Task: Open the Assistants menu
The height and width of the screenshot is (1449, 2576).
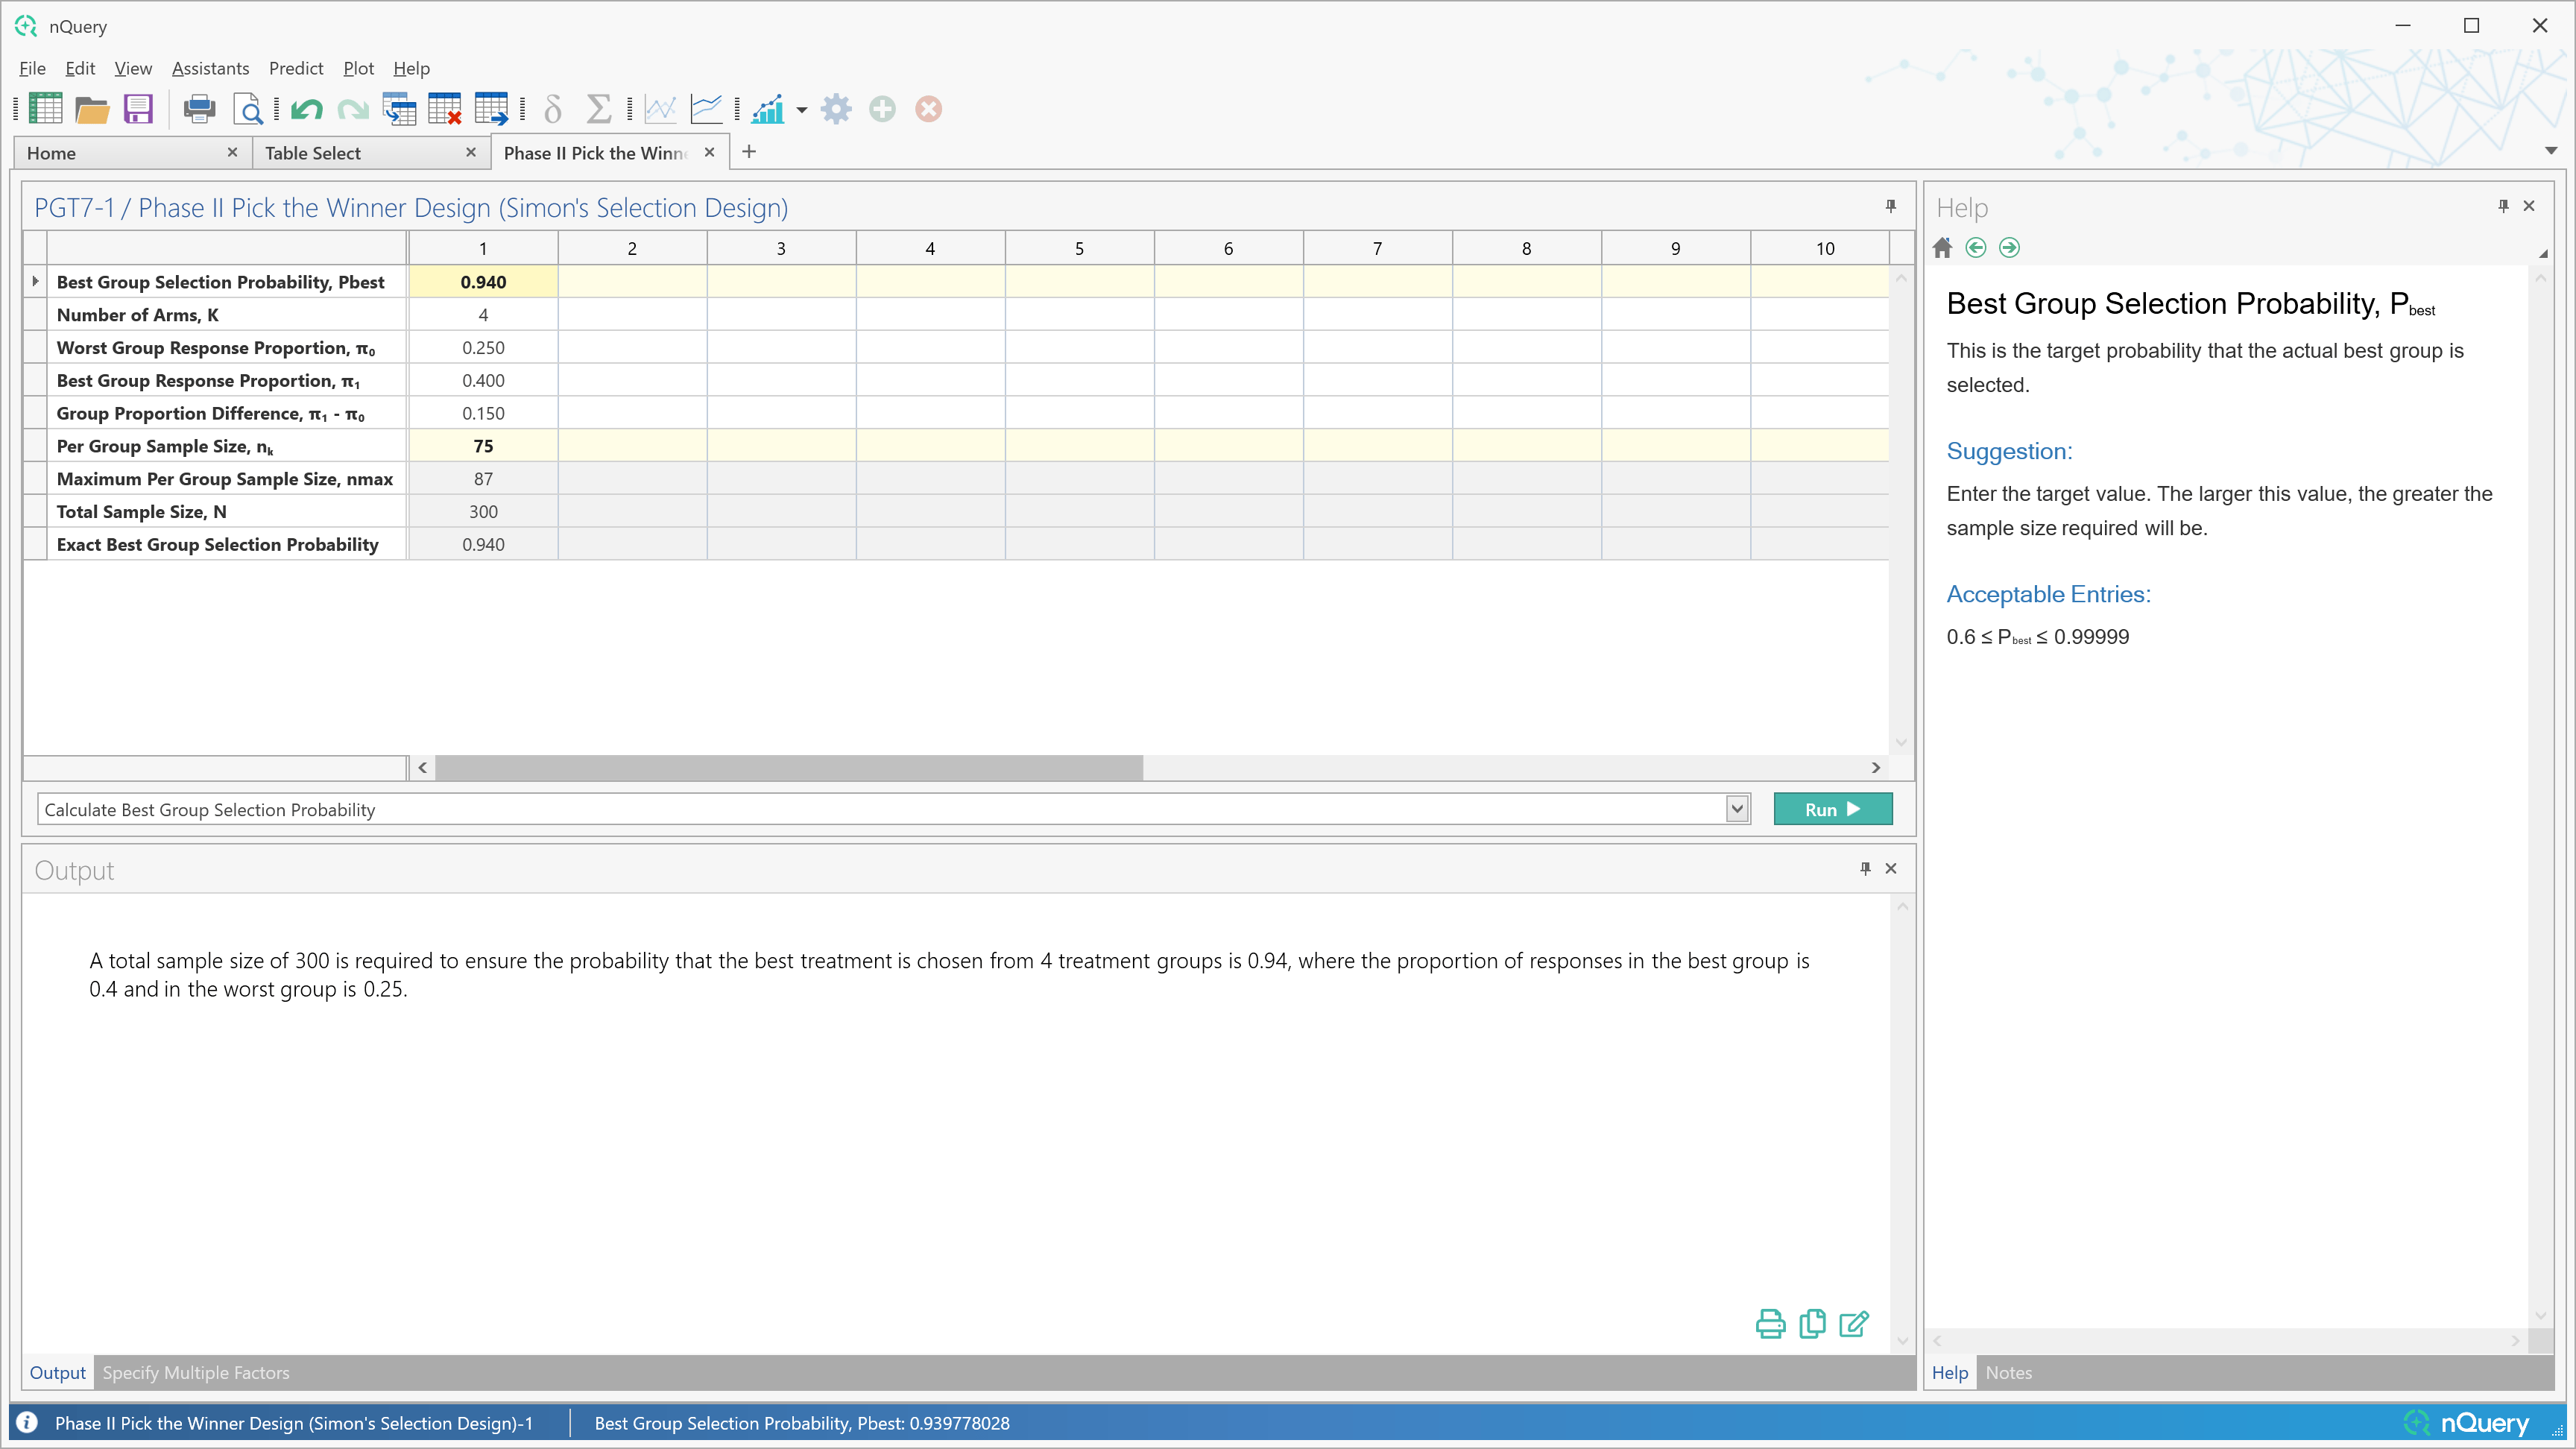Action: pos(210,68)
